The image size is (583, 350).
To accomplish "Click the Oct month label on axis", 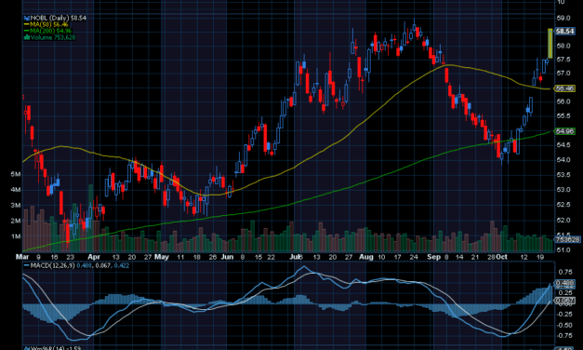I will [502, 257].
